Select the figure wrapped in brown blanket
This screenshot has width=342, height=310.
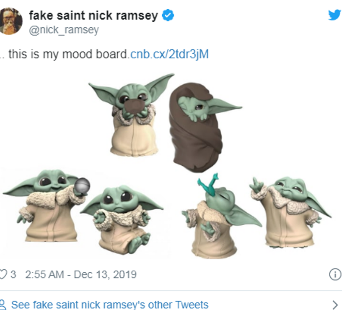pos(197,125)
